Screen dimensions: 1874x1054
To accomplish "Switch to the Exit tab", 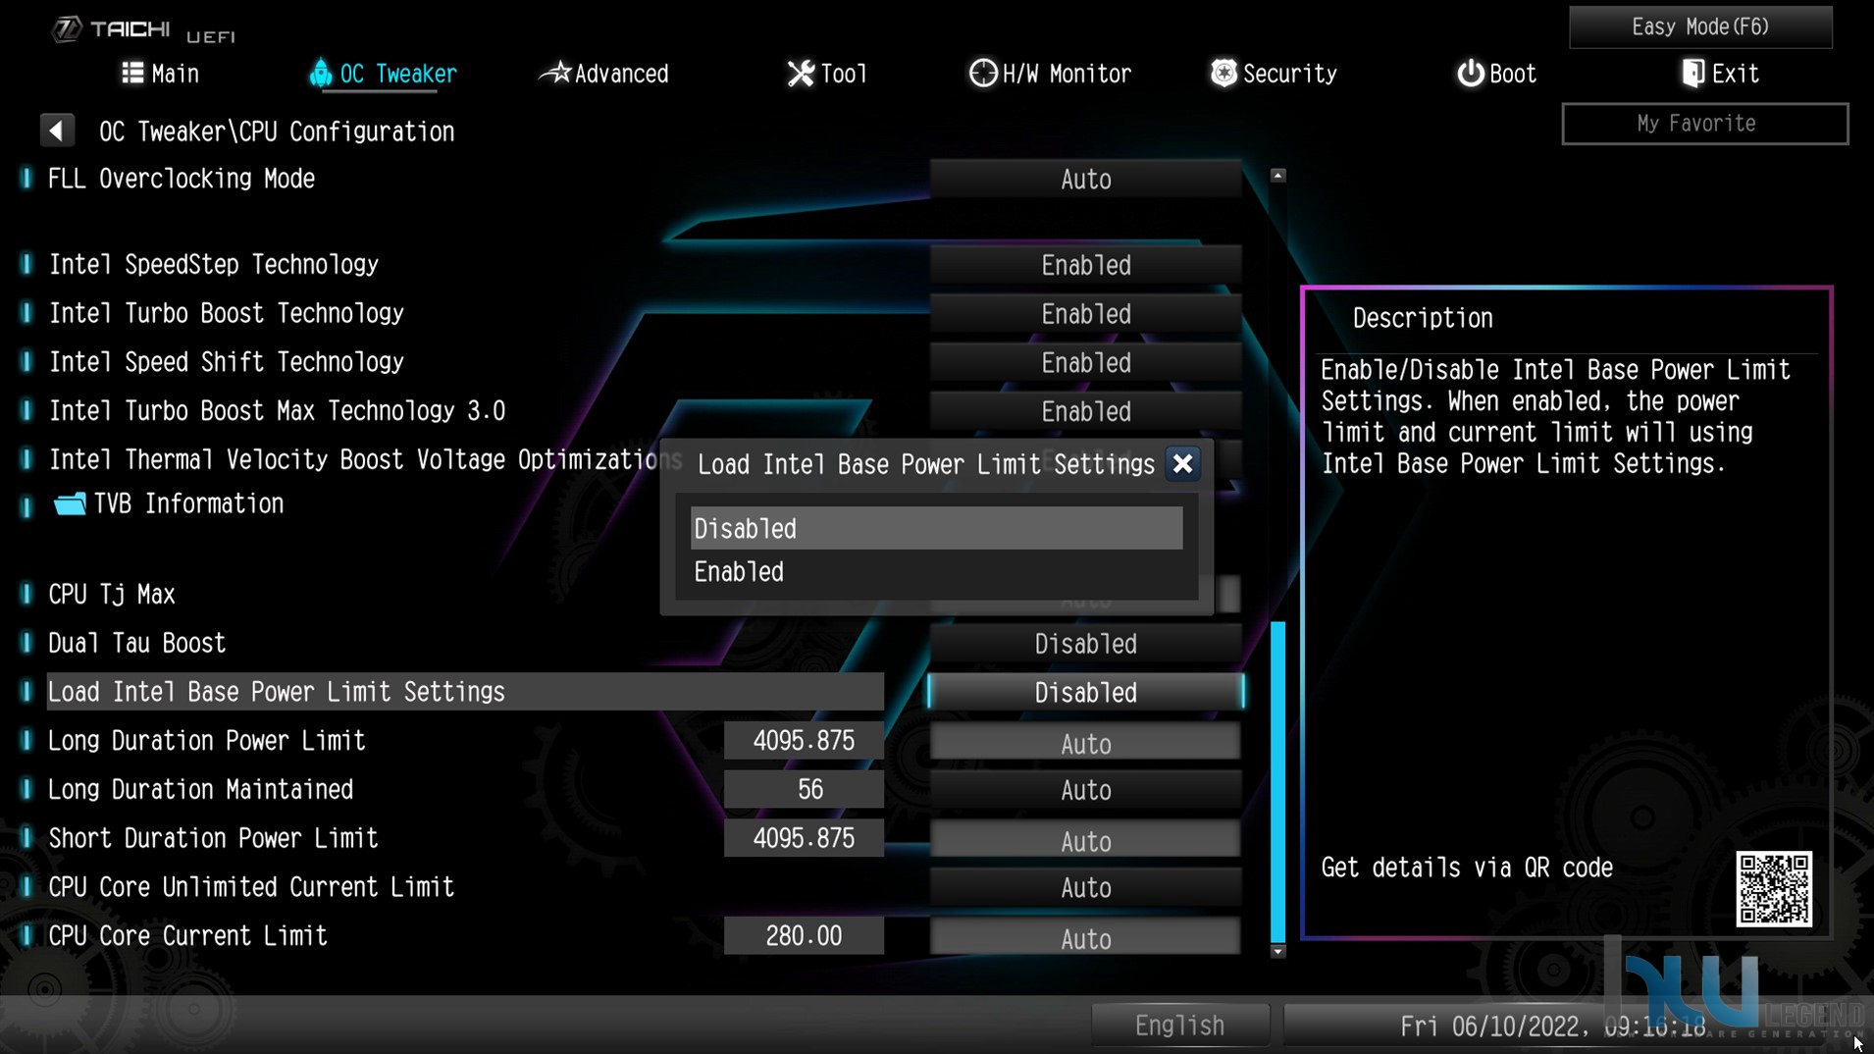I will 1720,74.
